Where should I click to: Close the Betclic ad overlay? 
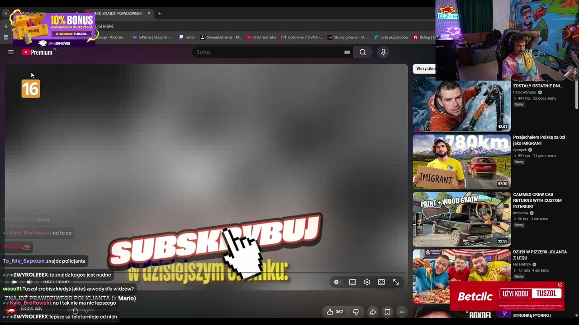560,285
